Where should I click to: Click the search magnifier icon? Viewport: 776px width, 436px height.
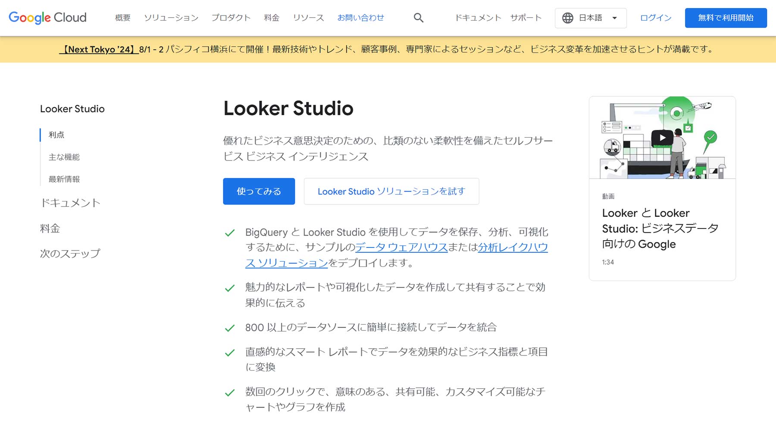[418, 18]
